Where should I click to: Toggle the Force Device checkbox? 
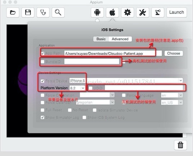click(42, 81)
